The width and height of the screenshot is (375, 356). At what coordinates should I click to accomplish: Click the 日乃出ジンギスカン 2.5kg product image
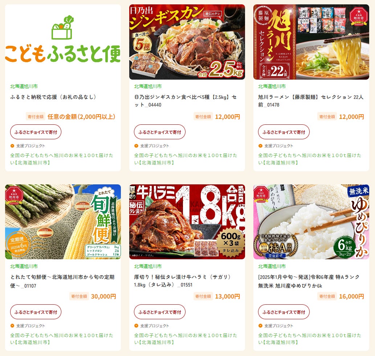point(187,42)
